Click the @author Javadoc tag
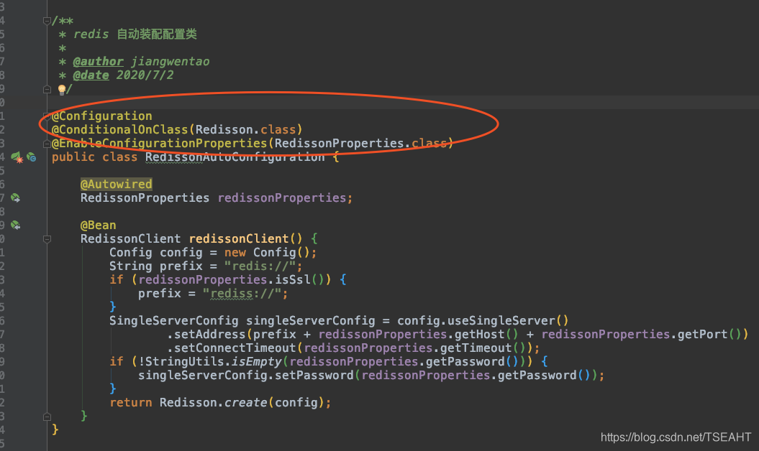This screenshot has height=451, width=759. tap(99, 61)
